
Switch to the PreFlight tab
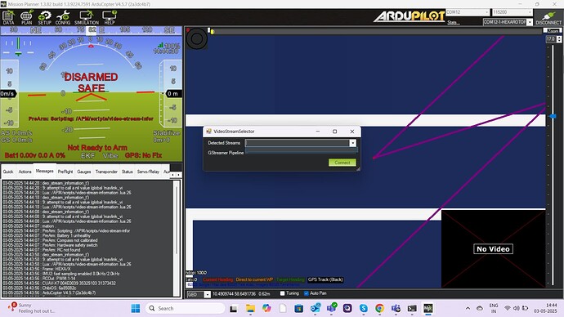(x=65, y=172)
